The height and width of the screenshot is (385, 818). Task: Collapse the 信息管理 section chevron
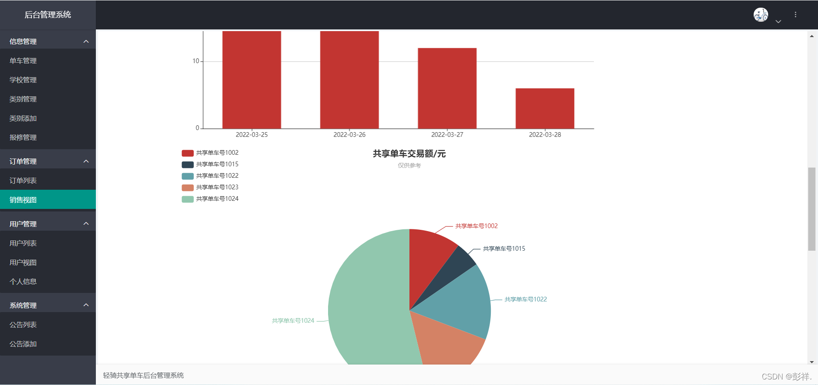(86, 41)
